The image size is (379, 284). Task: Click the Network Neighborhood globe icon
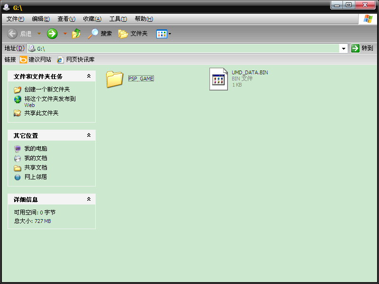(18, 177)
